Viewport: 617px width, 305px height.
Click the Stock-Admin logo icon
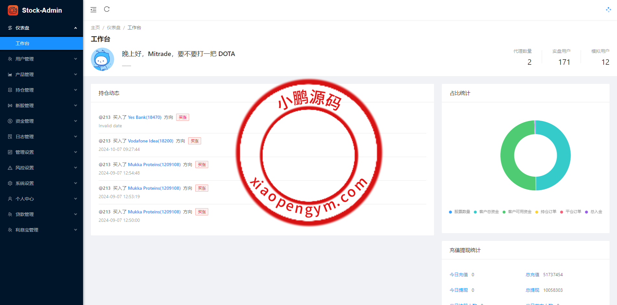[13, 10]
